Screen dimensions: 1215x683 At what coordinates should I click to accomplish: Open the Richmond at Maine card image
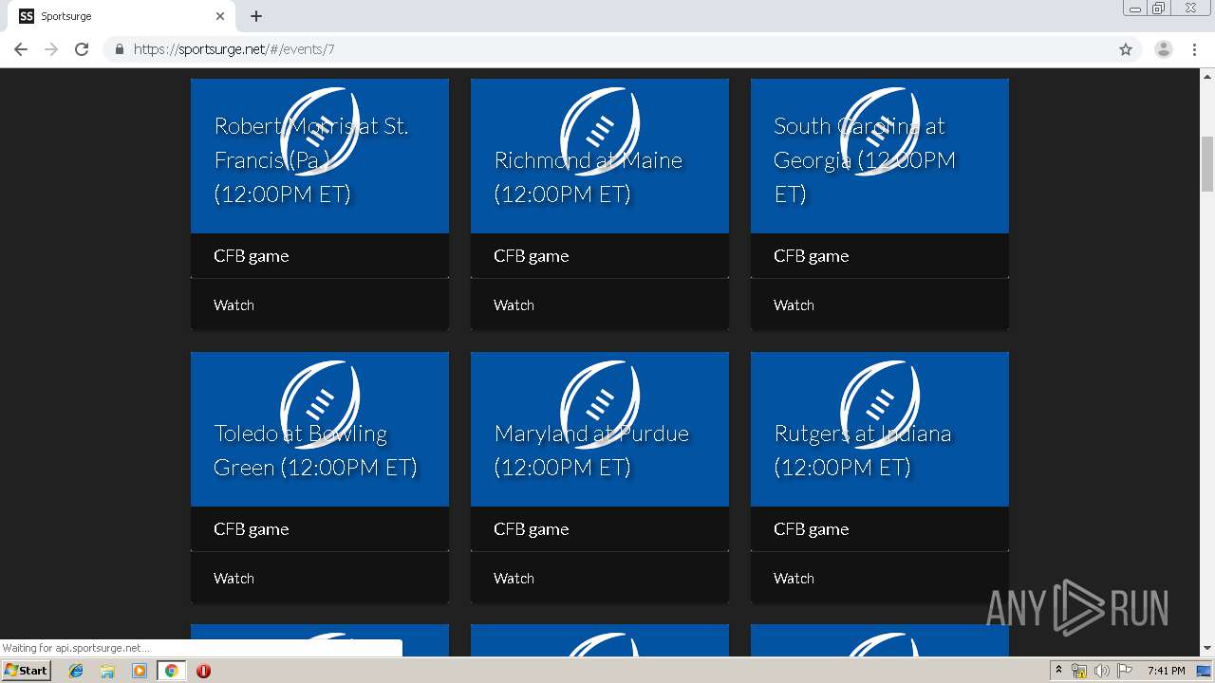600,156
